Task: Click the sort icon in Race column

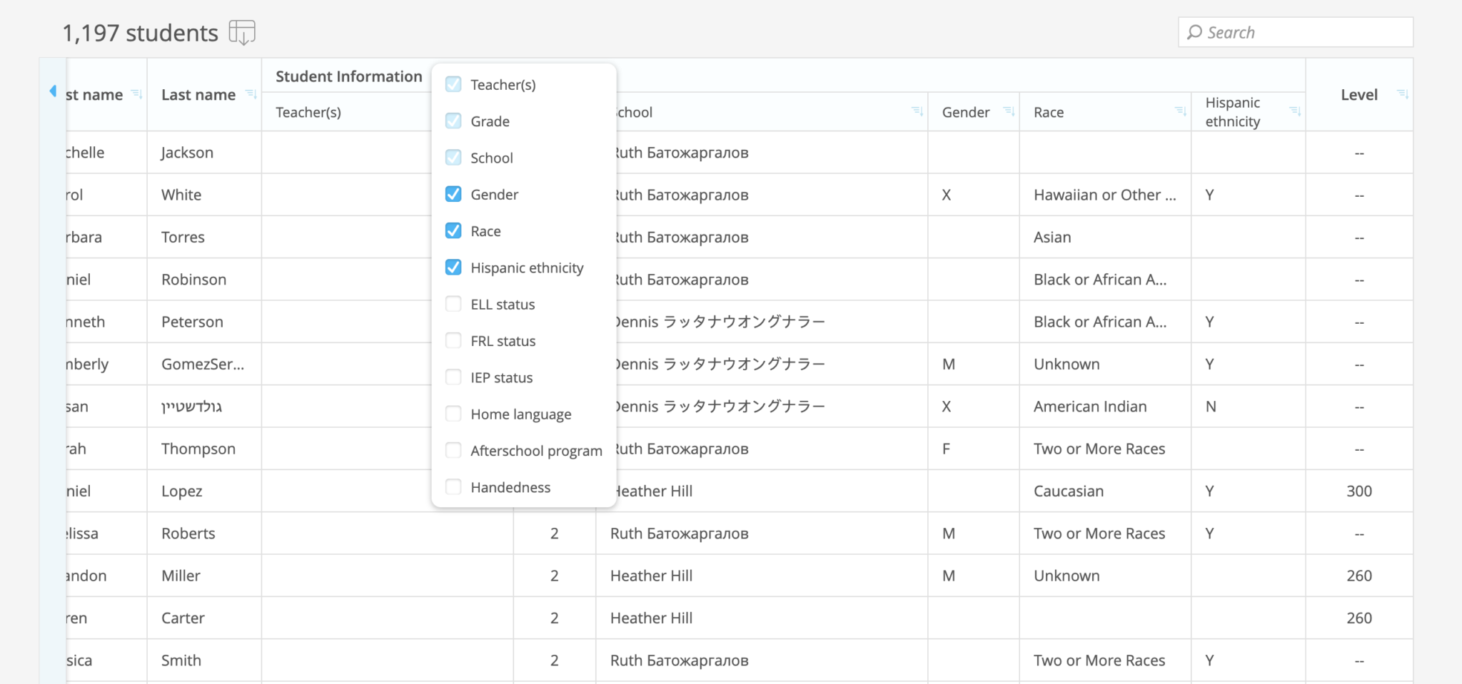Action: 1180,111
